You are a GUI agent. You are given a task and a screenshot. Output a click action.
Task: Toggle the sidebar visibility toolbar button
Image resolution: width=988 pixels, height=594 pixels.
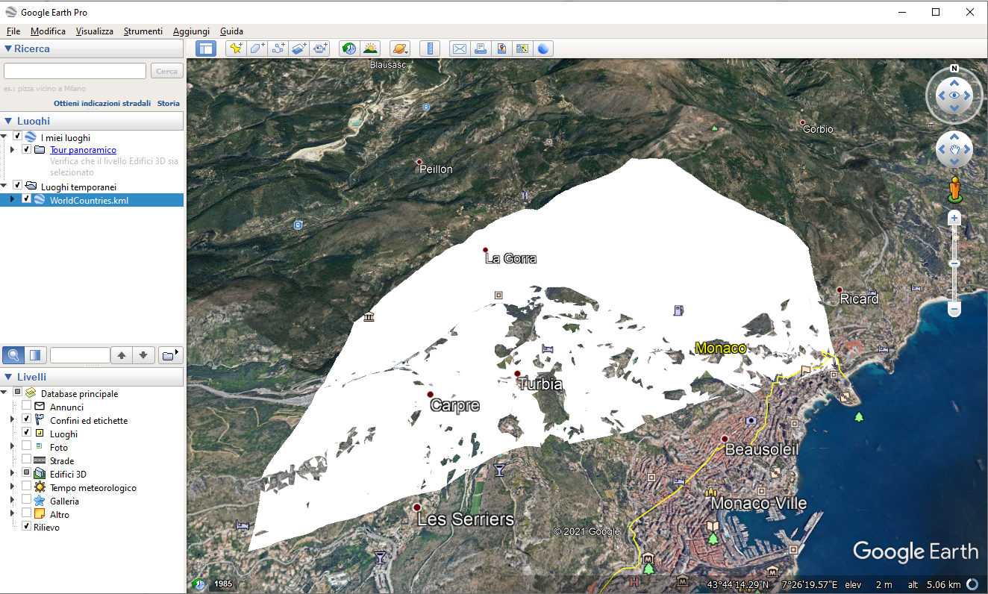205,49
